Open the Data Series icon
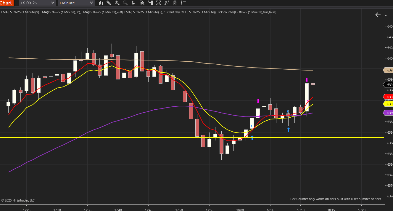This screenshot has height=211, width=393. 159,3
